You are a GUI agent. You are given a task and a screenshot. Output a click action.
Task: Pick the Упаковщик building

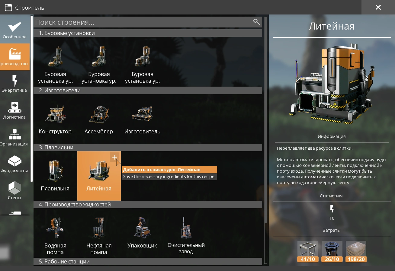[x=142, y=233]
